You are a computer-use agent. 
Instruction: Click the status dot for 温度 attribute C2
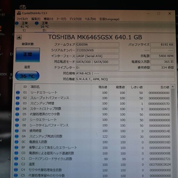(x=16, y=164)
